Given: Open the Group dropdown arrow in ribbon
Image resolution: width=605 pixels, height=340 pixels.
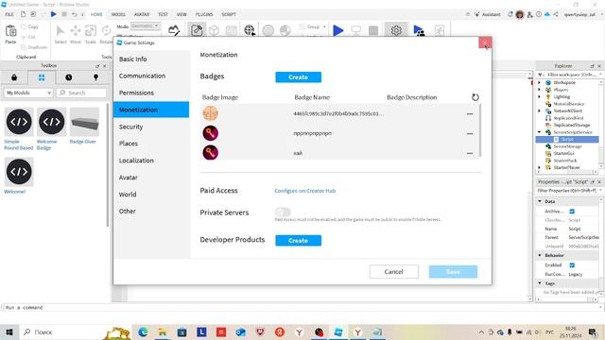Looking at the screenshot, I should 324,26.
